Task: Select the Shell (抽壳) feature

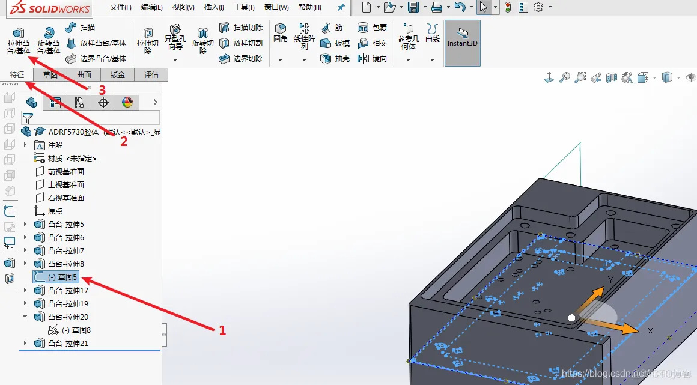Action: click(335, 59)
